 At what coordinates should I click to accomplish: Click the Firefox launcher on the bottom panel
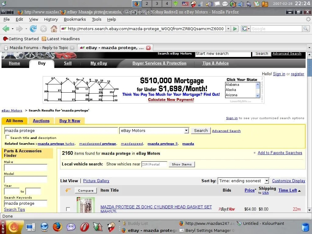click(58, 227)
